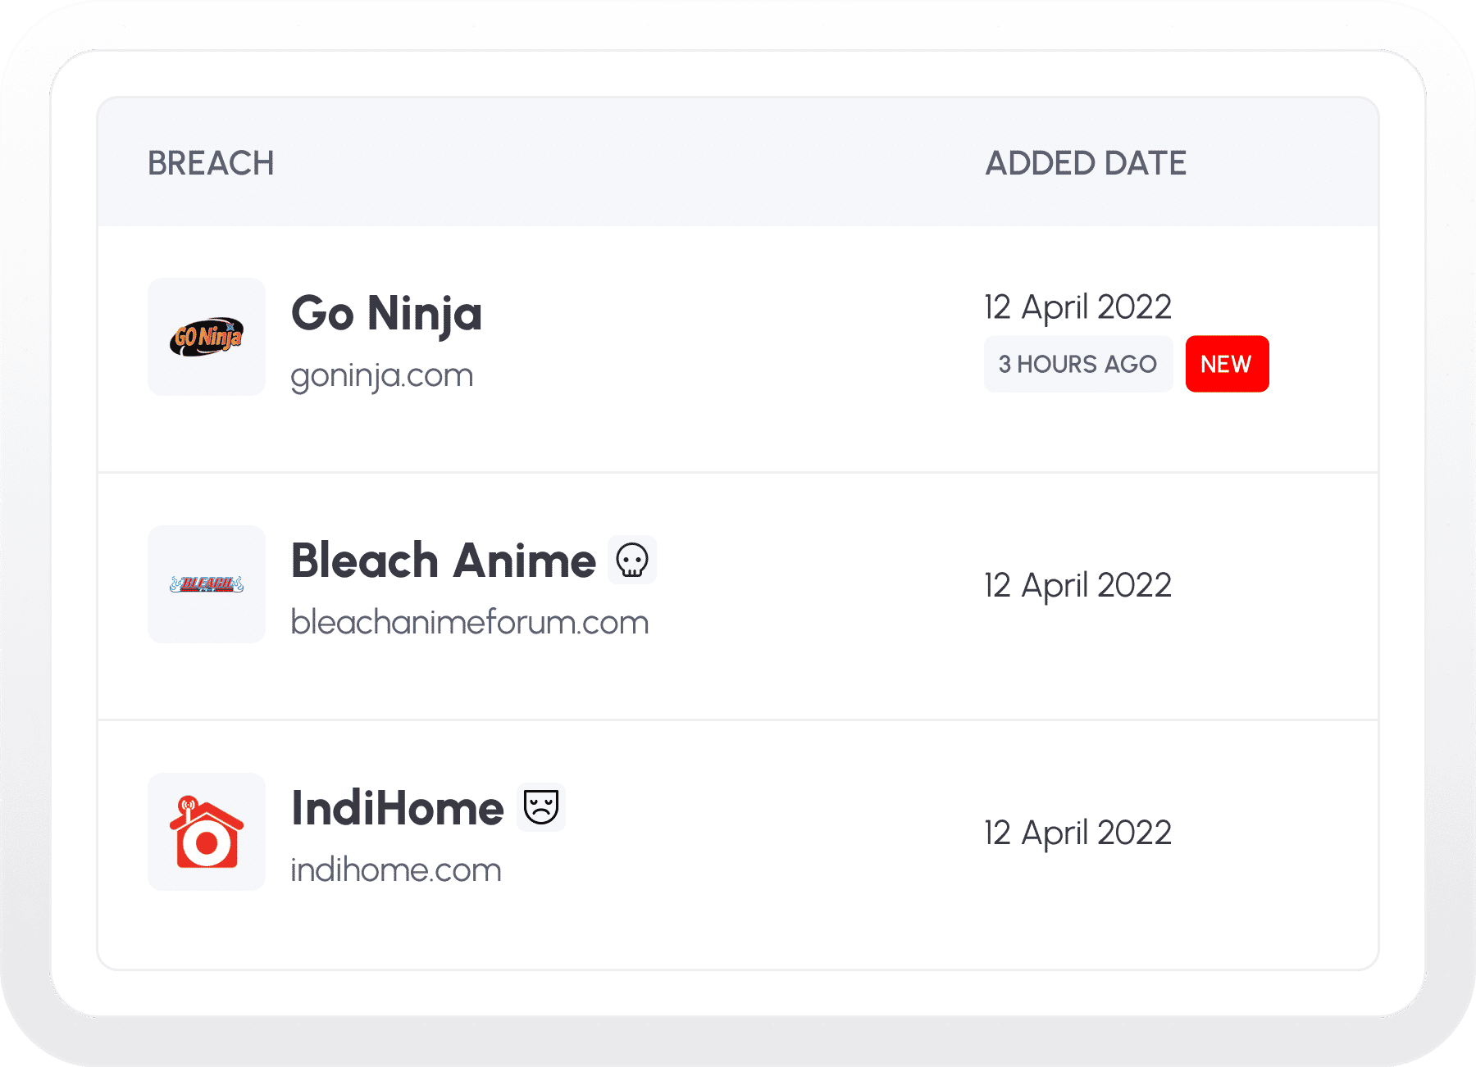Screen dimensions: 1476x1067
Task: Click the IndiHome added date
Action: (x=1077, y=833)
